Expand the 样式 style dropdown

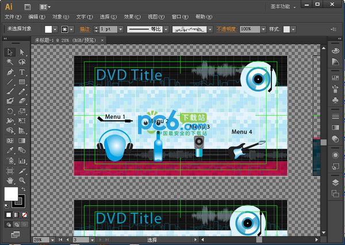293,29
